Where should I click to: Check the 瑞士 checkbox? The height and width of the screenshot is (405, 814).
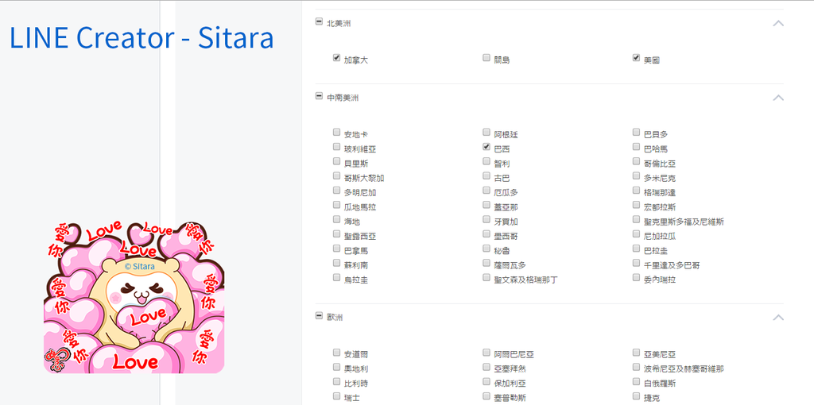click(336, 396)
